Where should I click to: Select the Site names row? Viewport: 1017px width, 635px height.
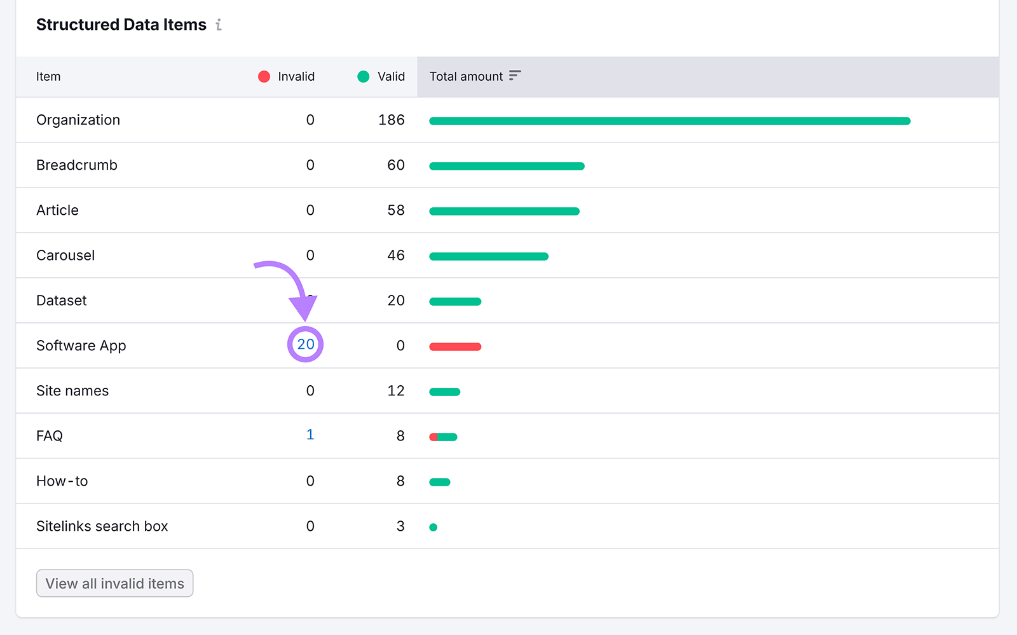[72, 391]
